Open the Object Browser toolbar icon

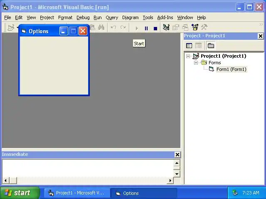(195, 27)
